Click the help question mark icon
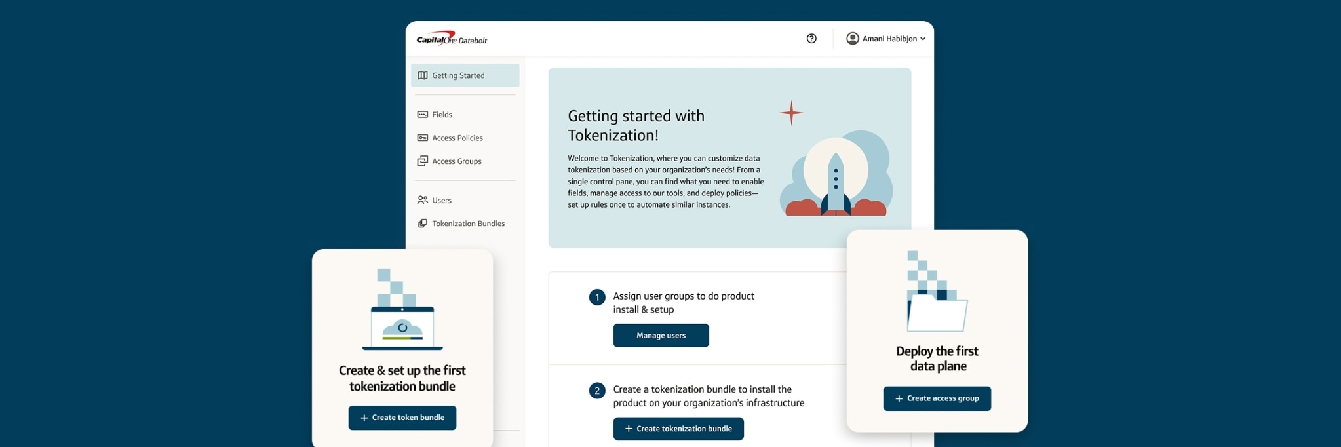This screenshot has width=1341, height=447. click(811, 39)
